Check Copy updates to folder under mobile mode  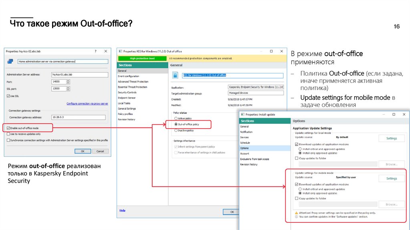(x=297, y=198)
